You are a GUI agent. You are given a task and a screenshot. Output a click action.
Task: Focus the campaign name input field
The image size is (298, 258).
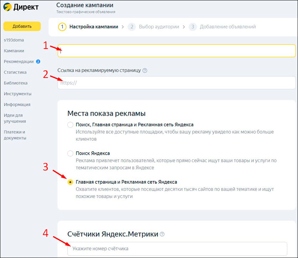[x=177, y=51]
